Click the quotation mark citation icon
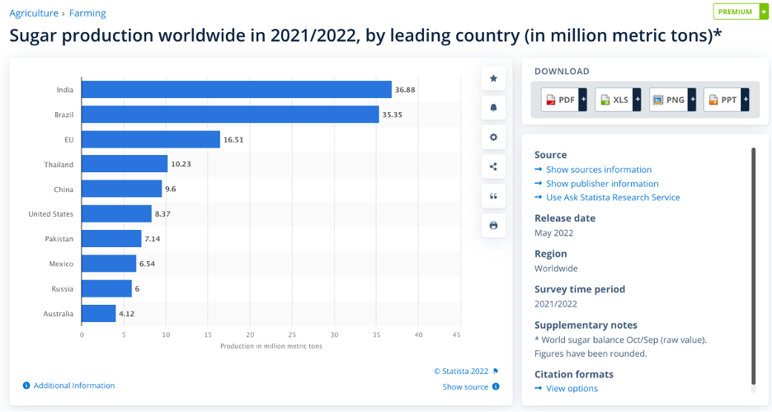The image size is (772, 412). click(x=493, y=196)
